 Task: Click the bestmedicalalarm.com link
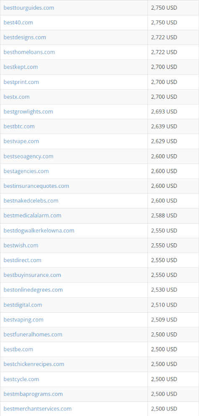click(32, 216)
